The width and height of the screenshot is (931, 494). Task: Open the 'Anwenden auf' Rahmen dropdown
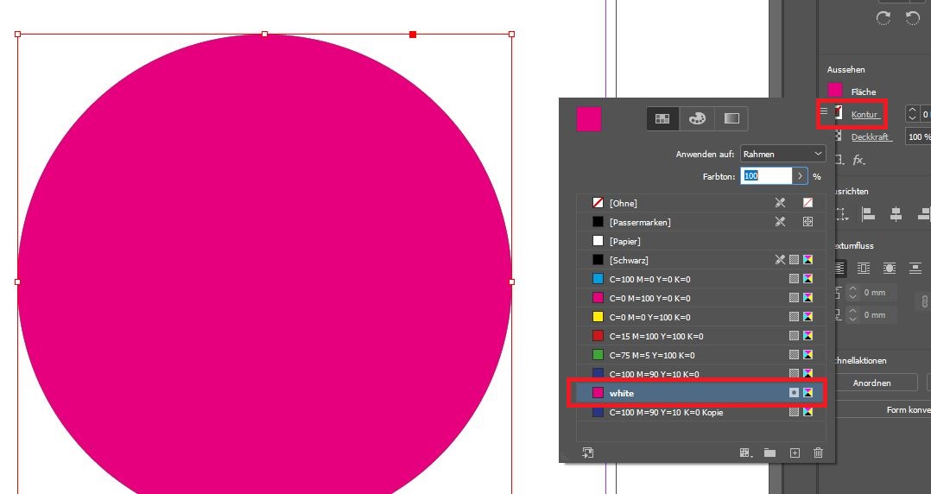tap(782, 154)
